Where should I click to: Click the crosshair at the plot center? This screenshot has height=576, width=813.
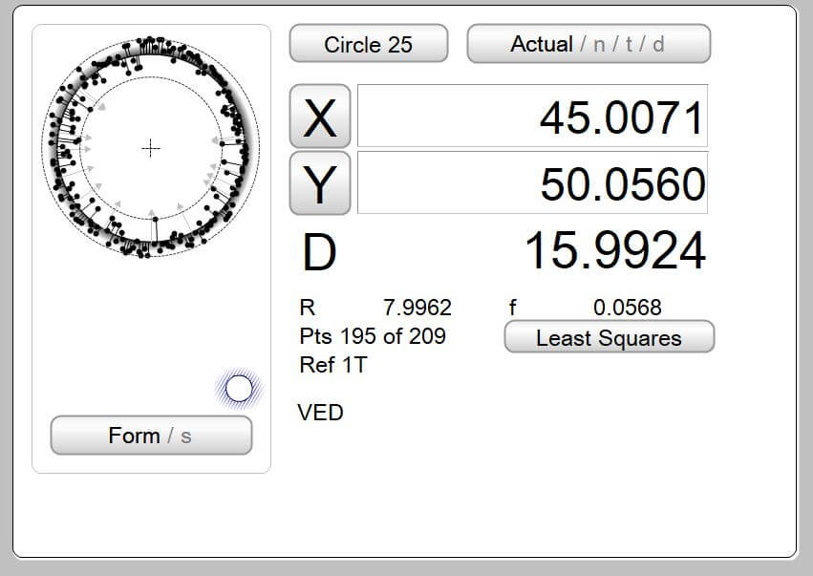[x=151, y=147]
